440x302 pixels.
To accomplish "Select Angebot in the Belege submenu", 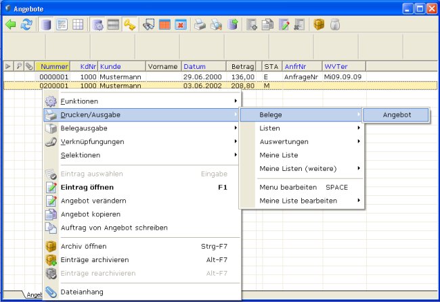I will pos(396,116).
